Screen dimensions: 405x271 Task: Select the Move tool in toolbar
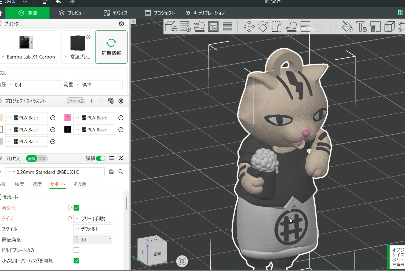249,27
